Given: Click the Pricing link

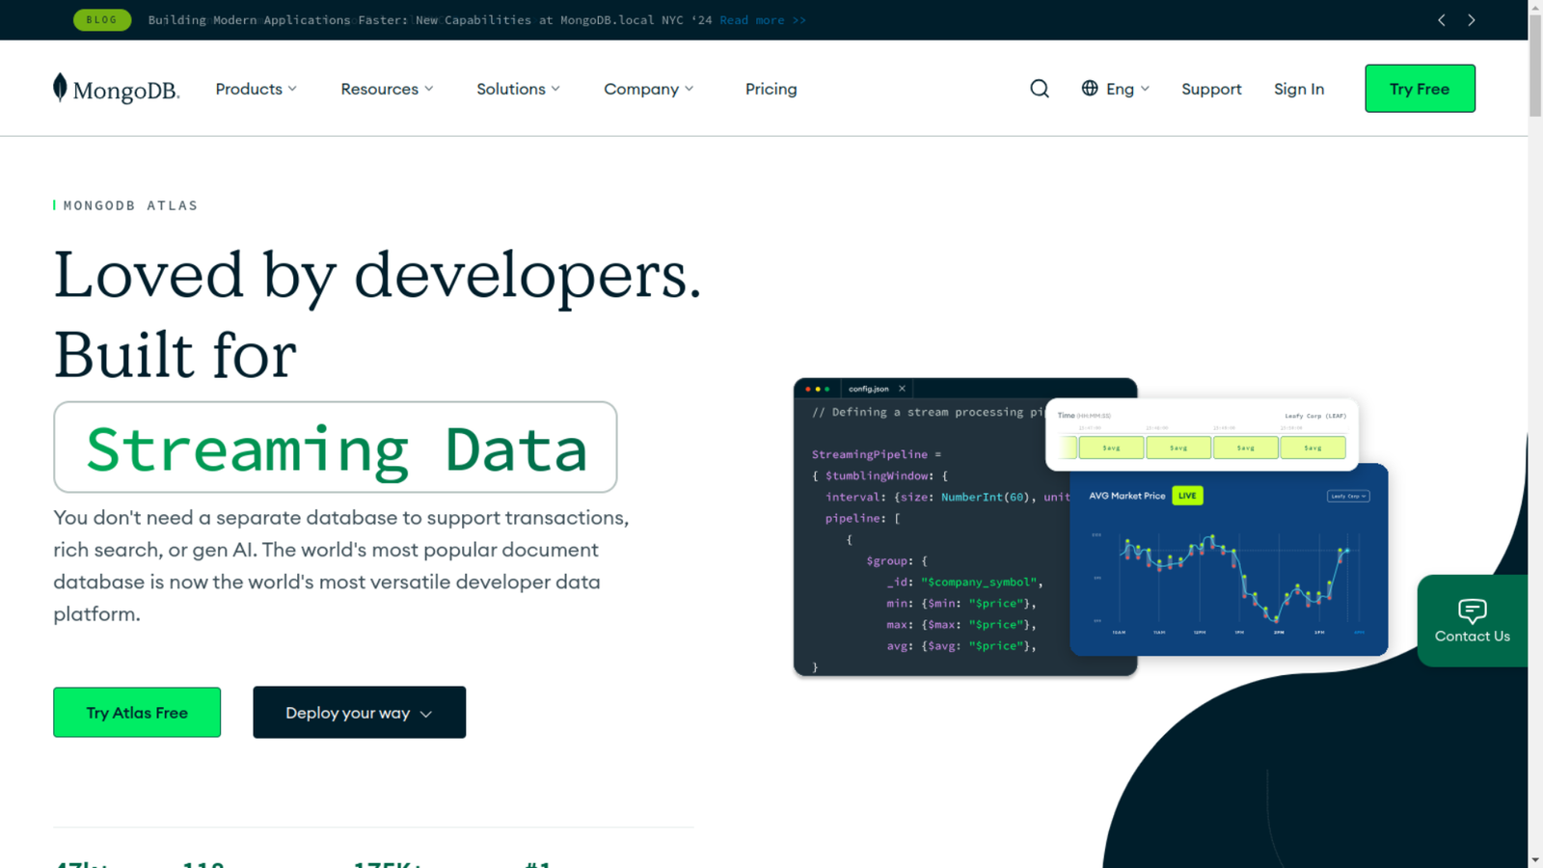Looking at the screenshot, I should (x=771, y=89).
